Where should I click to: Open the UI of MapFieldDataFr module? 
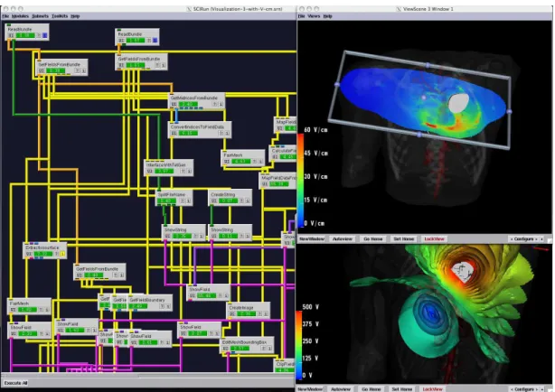265,184
